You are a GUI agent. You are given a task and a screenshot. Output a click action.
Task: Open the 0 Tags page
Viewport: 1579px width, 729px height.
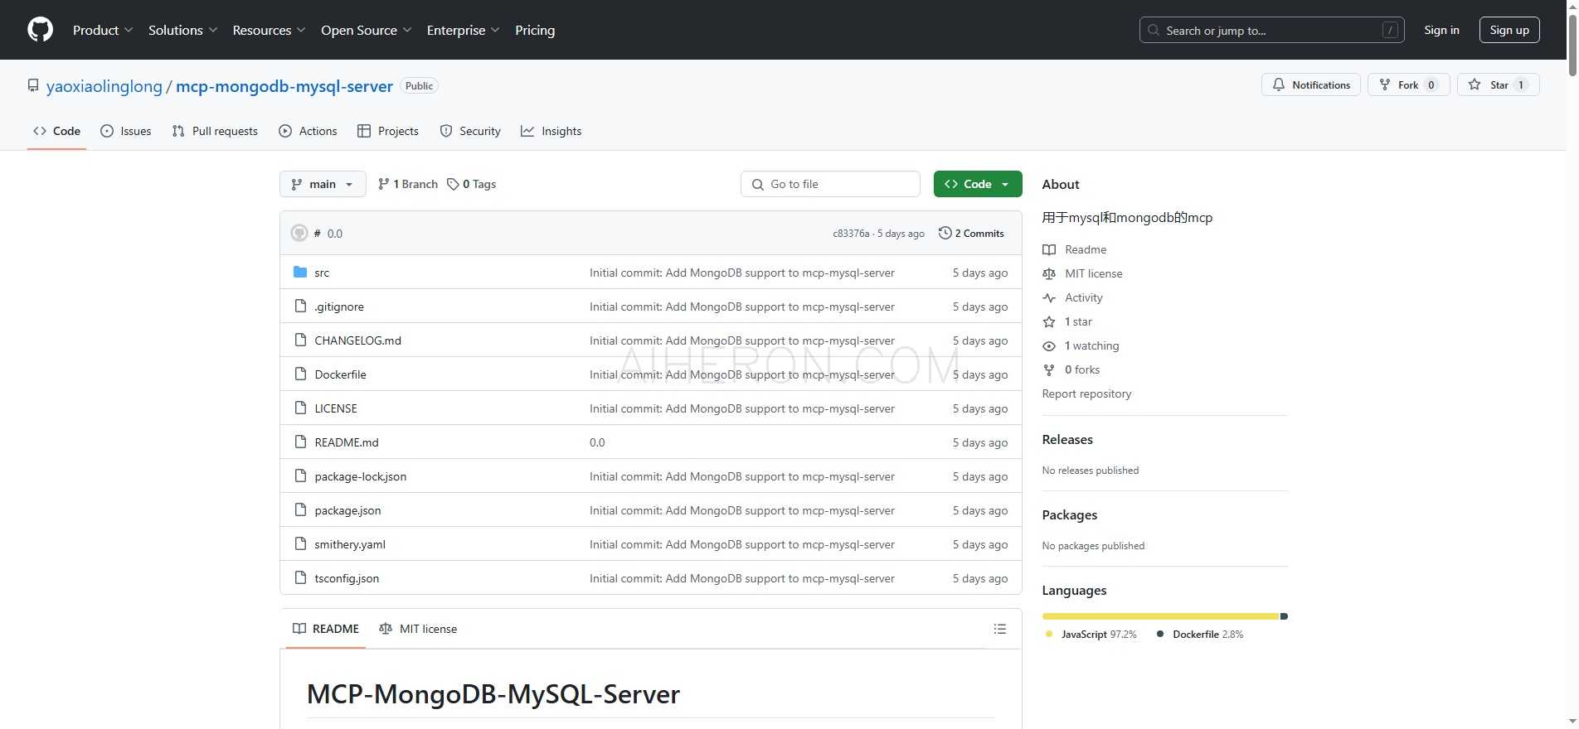click(471, 184)
